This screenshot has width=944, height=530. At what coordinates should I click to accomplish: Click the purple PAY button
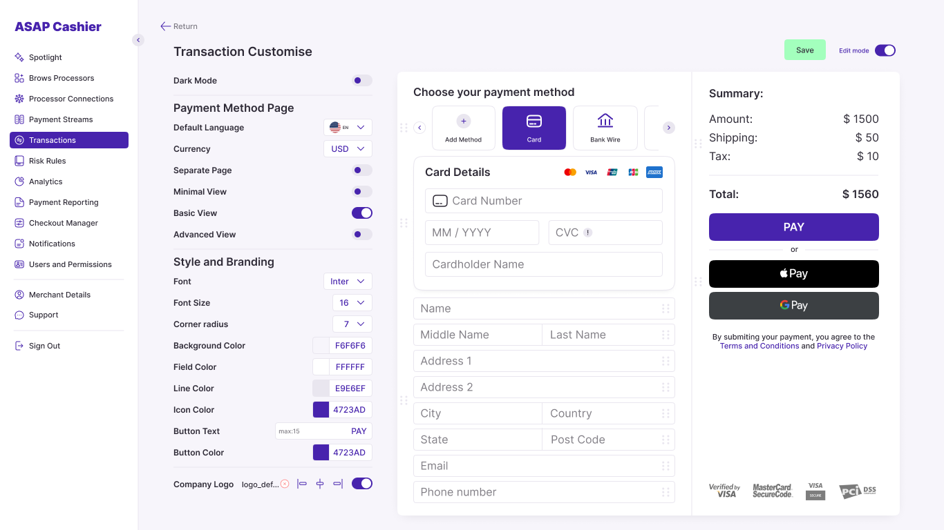coord(794,227)
